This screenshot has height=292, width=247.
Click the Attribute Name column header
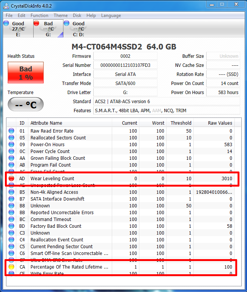tap(70, 123)
